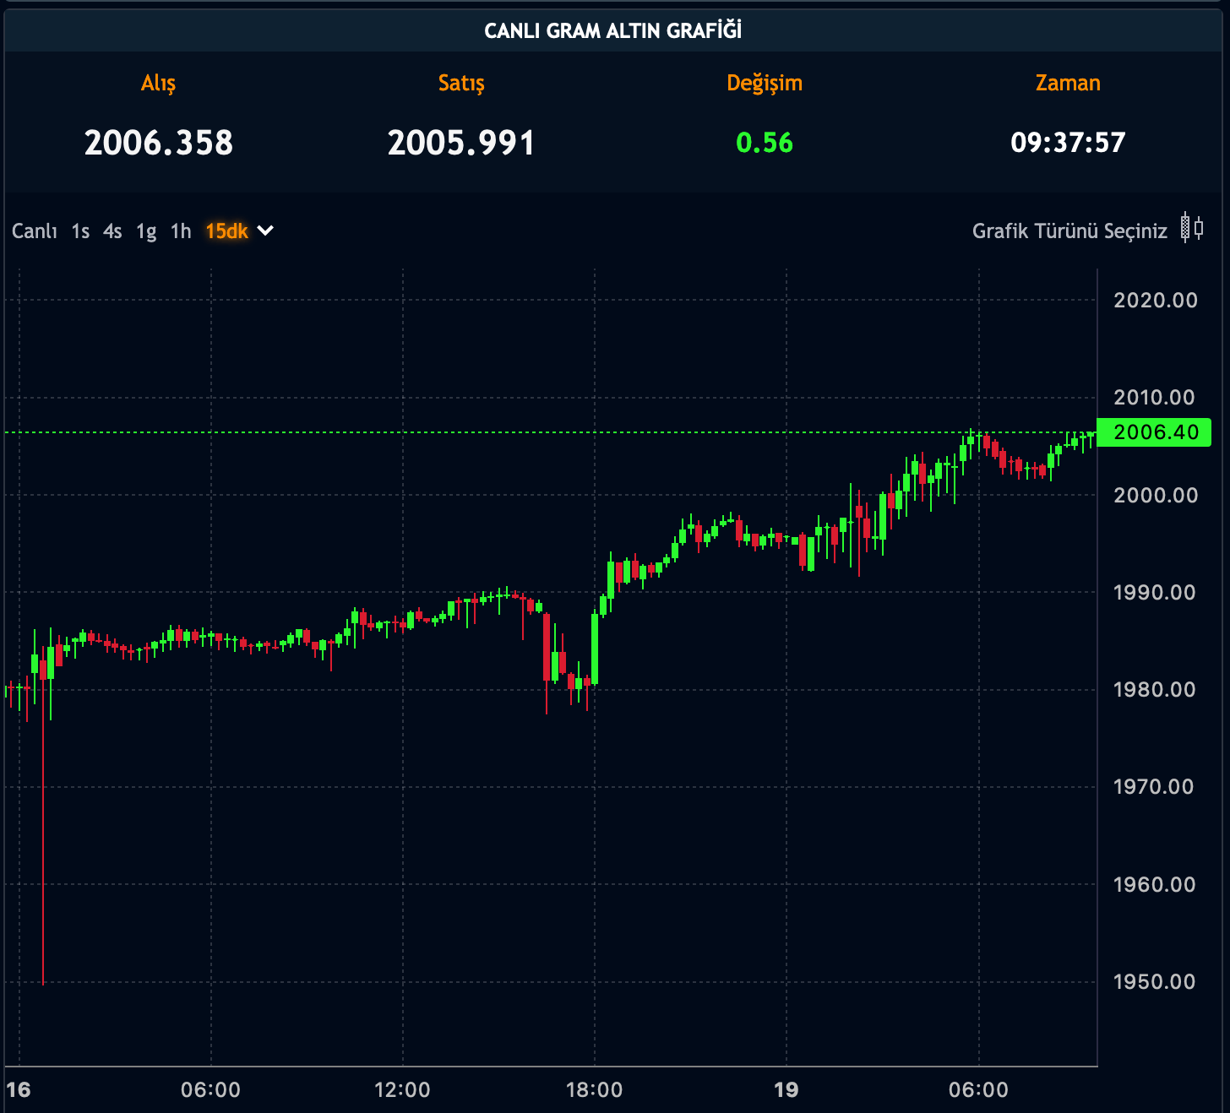Viewport: 1230px width, 1113px height.
Task: Click the Değişim column label
Action: click(765, 84)
